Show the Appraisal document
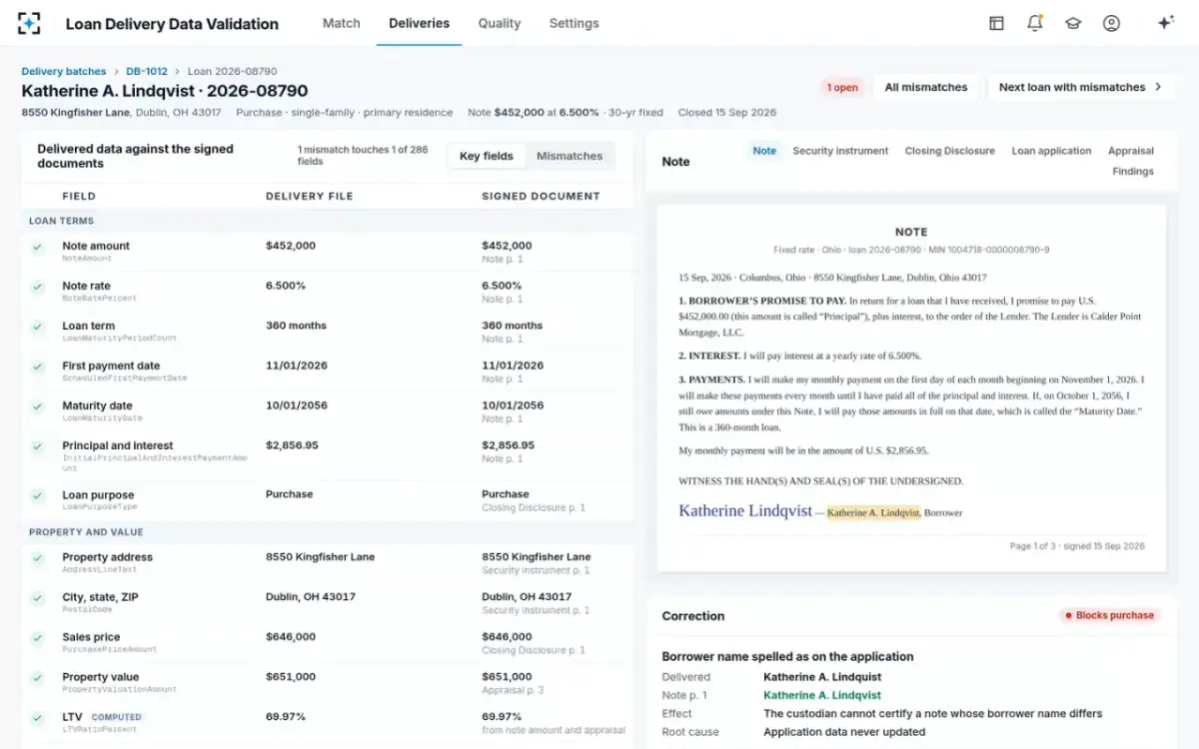Viewport: 1199px width, 749px height. pyautogui.click(x=1130, y=151)
